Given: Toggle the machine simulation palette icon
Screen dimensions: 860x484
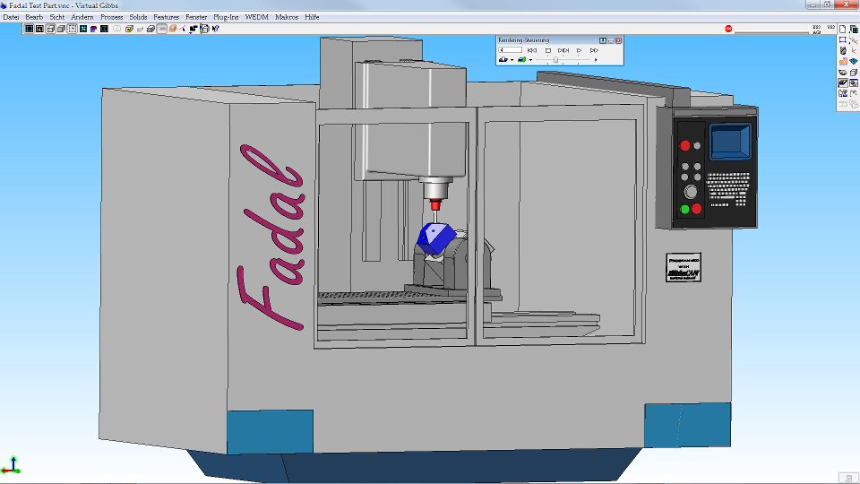Looking at the screenshot, I should point(854,82).
